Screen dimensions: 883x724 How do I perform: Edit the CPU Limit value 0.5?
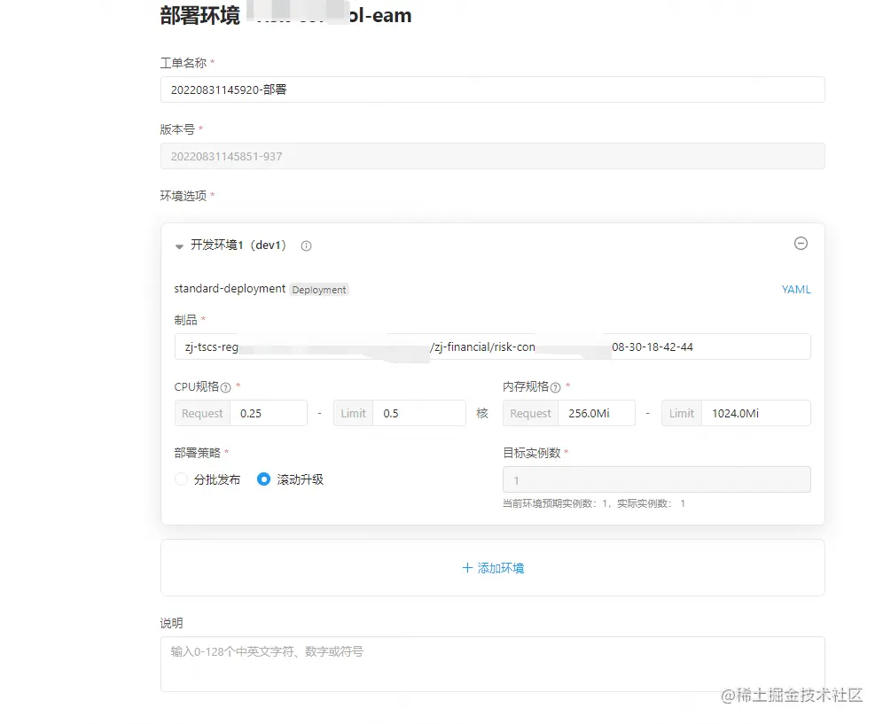point(419,413)
